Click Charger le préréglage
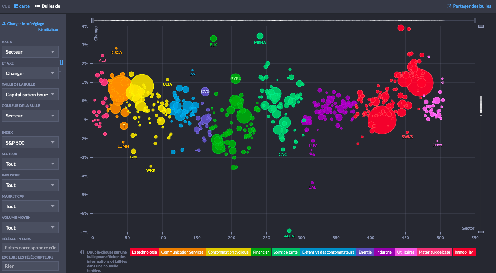This screenshot has height=273, width=496. coord(23,24)
